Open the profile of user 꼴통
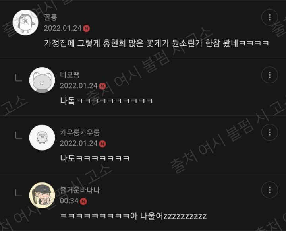This screenshot has height=231, width=286. (x=50, y=17)
